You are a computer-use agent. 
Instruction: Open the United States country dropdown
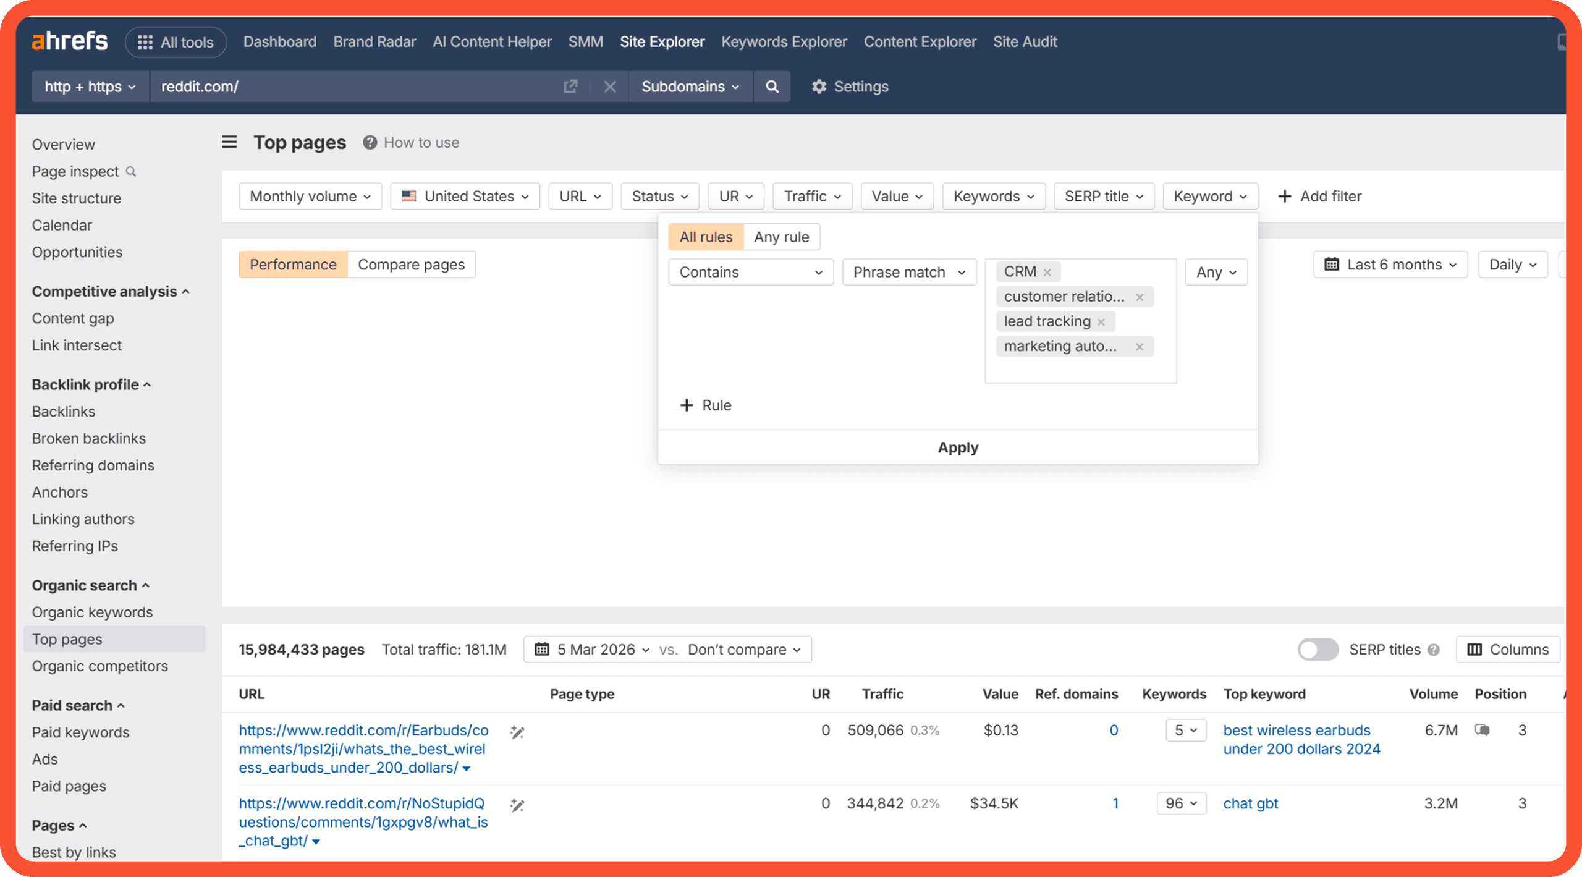(x=465, y=196)
